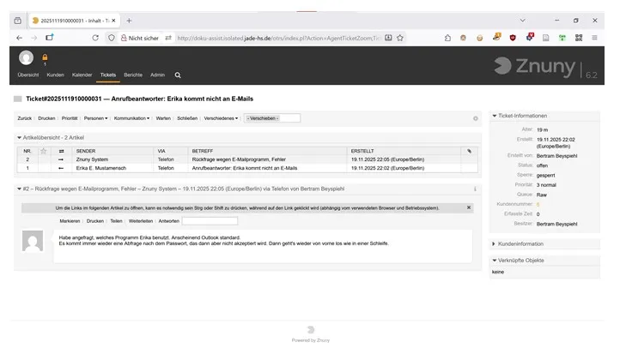
Task: Click the orange lock icon below avatar
Action: (45, 57)
